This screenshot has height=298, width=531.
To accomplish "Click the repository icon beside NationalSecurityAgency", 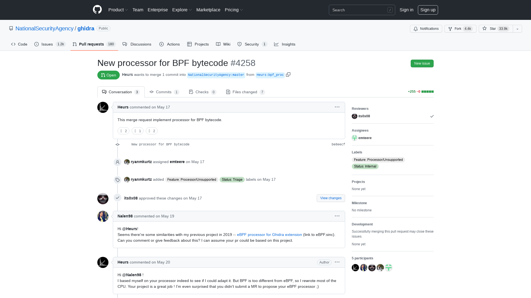I will [x=11, y=28].
